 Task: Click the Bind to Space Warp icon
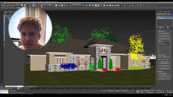coord(13,5)
